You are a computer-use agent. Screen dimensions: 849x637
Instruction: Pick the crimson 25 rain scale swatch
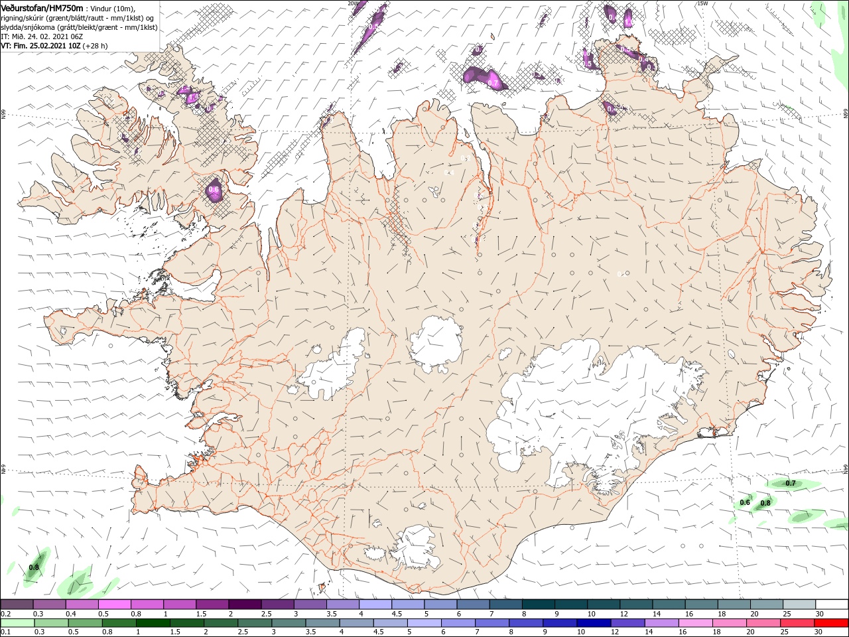pyautogui.click(x=797, y=622)
